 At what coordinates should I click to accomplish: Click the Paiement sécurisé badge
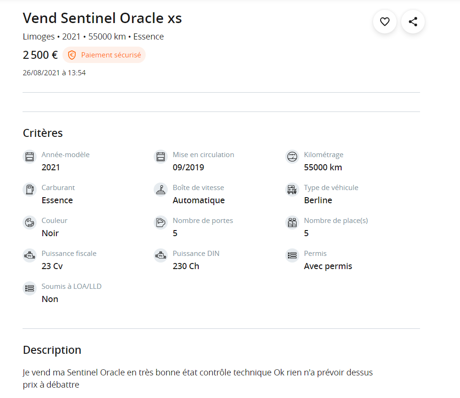[x=104, y=55]
